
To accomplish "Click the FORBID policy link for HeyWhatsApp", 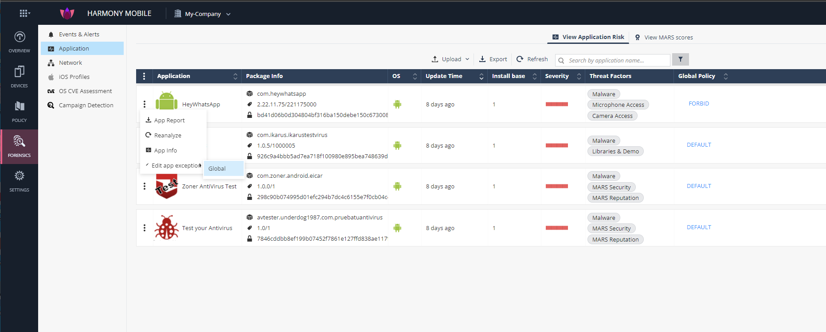I will tap(699, 103).
